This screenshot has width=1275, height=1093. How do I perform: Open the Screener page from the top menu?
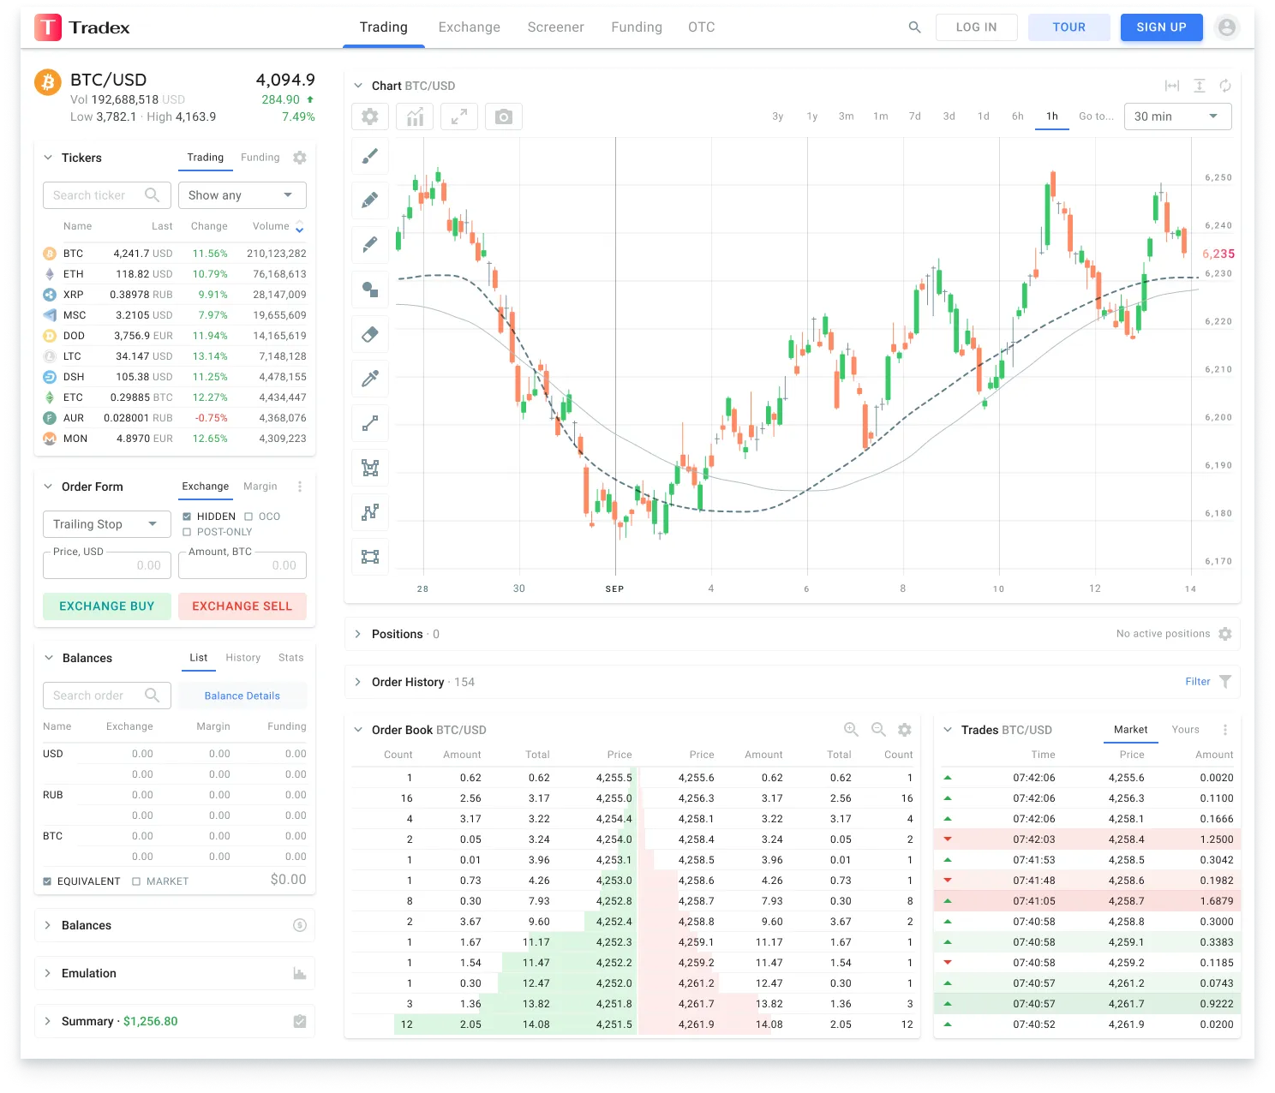click(x=555, y=27)
